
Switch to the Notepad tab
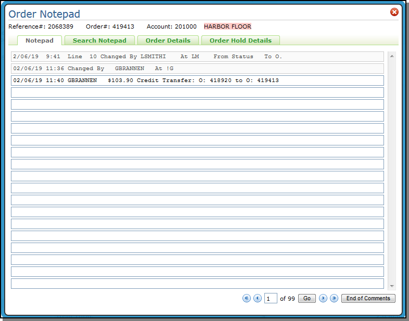40,41
